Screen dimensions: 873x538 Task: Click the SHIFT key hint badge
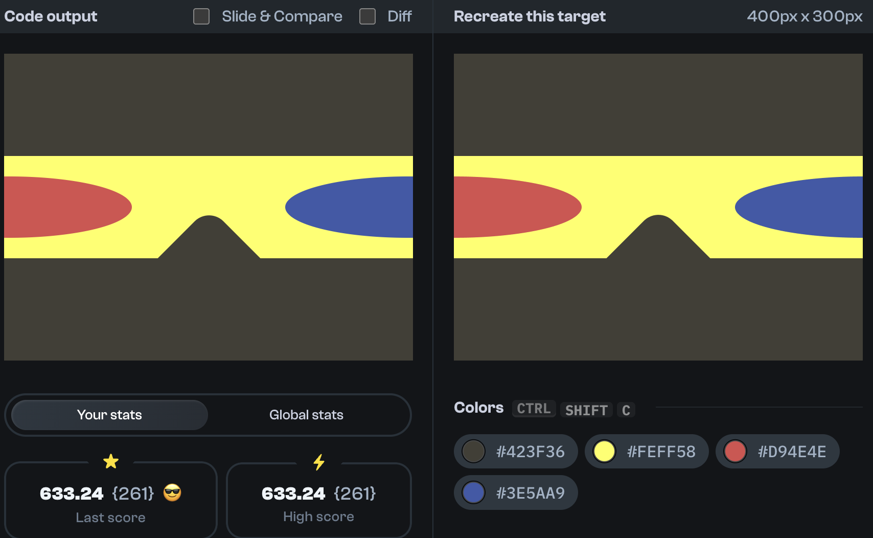pyautogui.click(x=586, y=410)
